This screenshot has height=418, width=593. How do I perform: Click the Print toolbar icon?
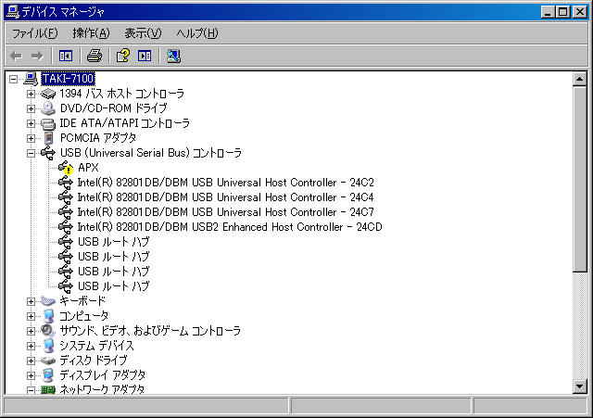pos(95,56)
